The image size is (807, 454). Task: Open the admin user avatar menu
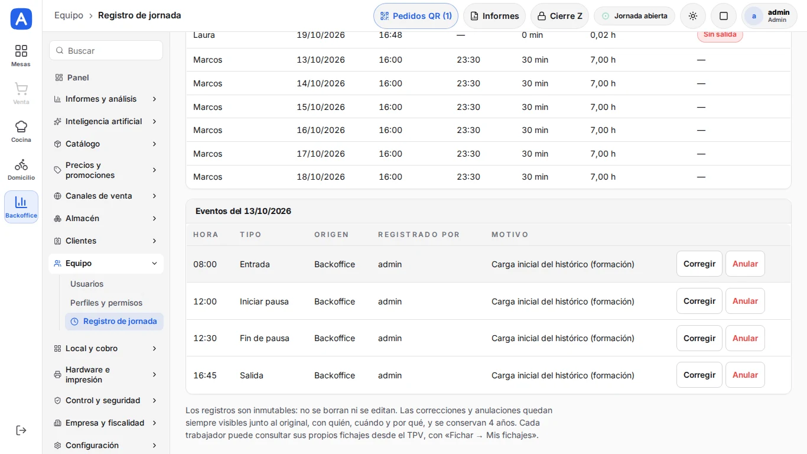pos(769,16)
